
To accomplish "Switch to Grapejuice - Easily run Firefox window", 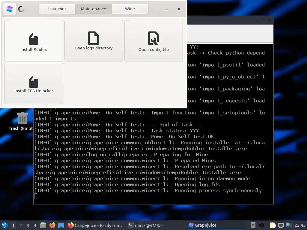I will (x=96, y=225).
